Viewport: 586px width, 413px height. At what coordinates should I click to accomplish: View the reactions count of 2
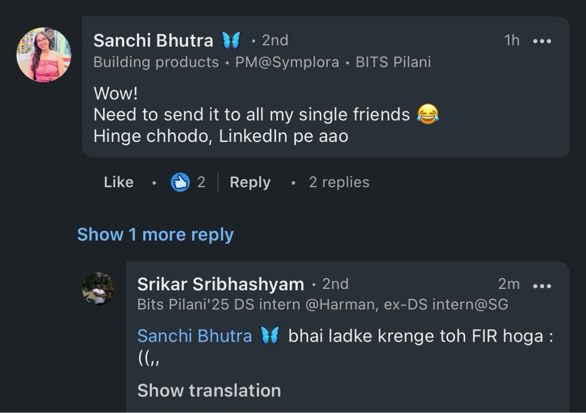pyautogui.click(x=201, y=182)
